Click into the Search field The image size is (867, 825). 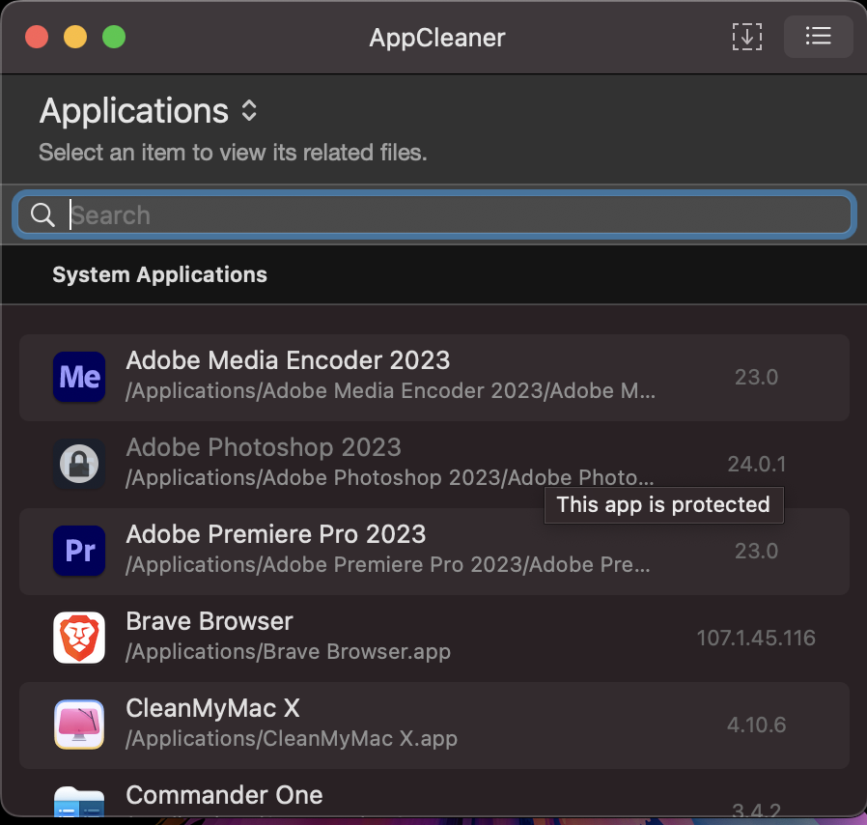coord(434,214)
